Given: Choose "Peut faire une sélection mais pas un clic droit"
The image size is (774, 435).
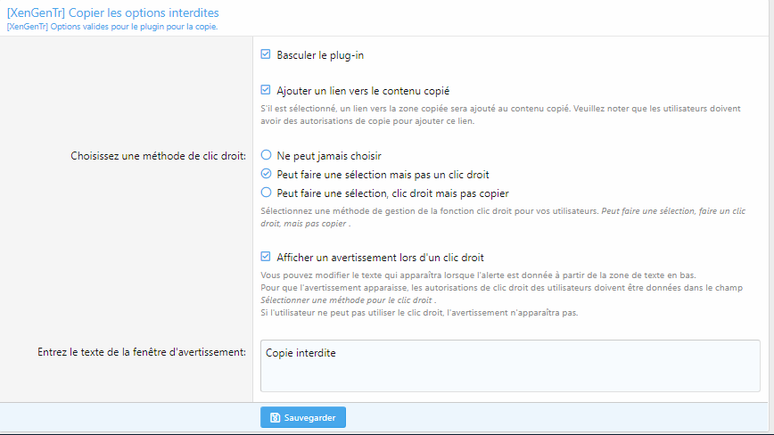Looking at the screenshot, I should click(x=266, y=174).
